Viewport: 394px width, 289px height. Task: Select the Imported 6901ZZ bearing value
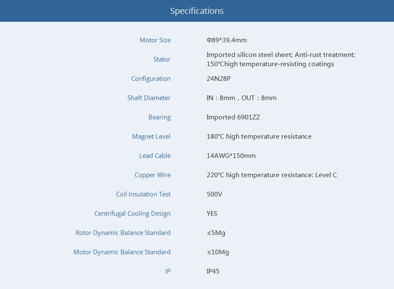pos(233,117)
